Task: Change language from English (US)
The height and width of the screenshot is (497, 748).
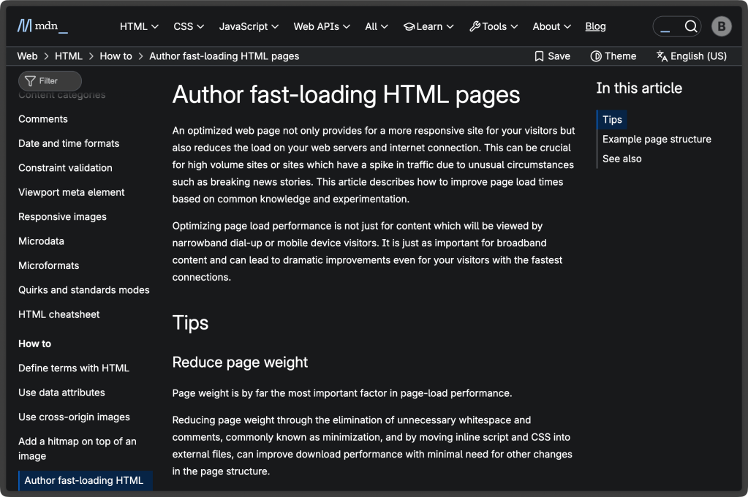Action: click(x=691, y=56)
